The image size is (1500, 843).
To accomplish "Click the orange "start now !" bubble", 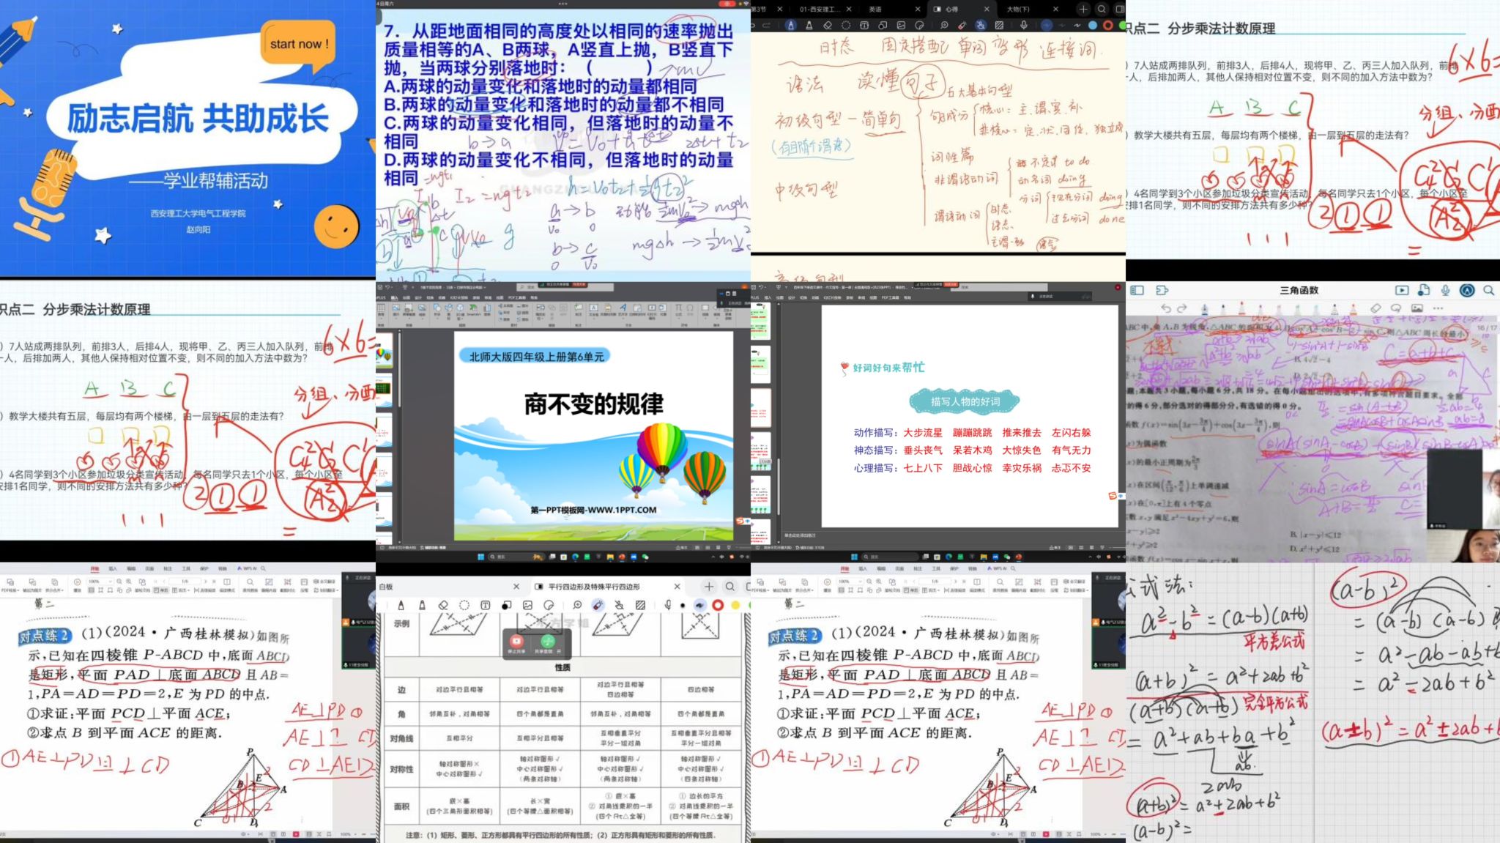I will pyautogui.click(x=299, y=43).
